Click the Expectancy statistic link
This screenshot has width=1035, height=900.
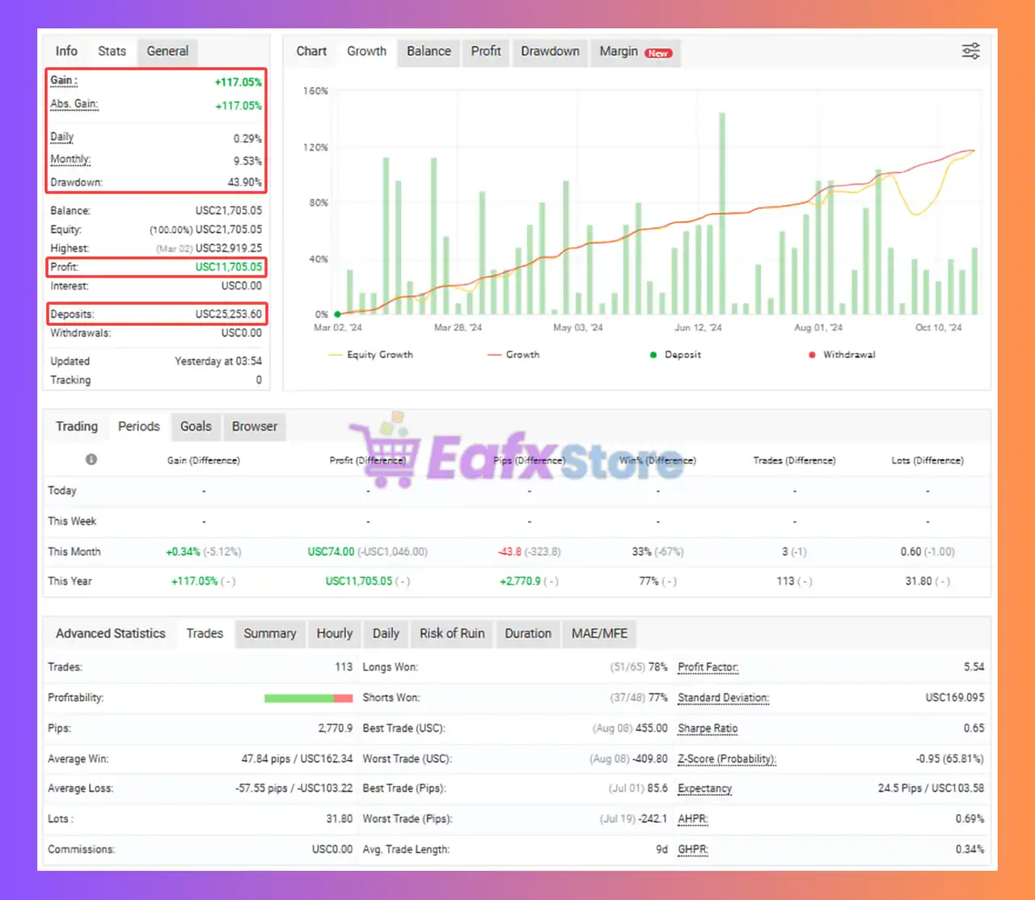click(x=703, y=788)
